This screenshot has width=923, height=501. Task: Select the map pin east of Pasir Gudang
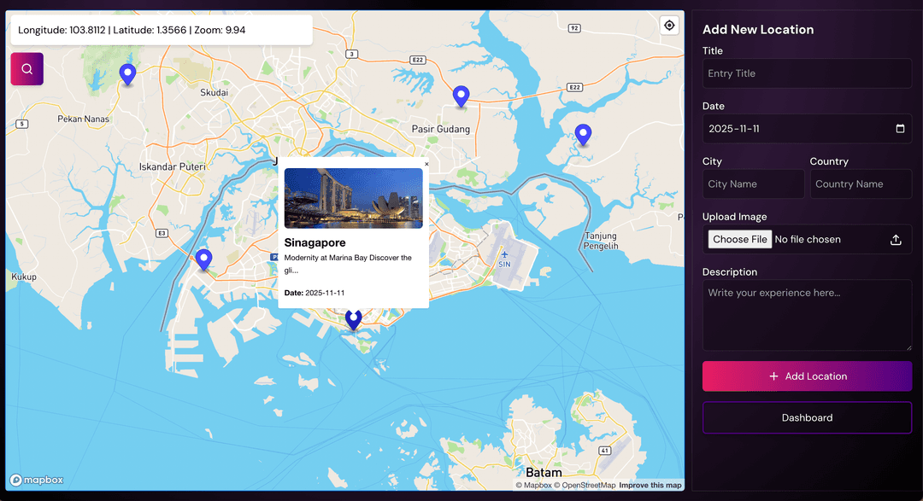pyautogui.click(x=583, y=134)
